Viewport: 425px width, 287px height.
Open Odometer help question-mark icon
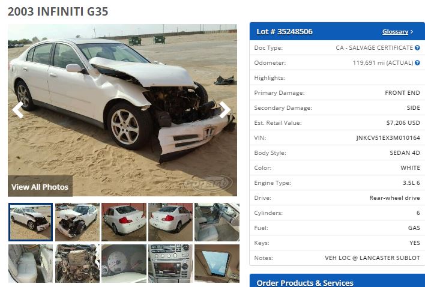pos(417,62)
